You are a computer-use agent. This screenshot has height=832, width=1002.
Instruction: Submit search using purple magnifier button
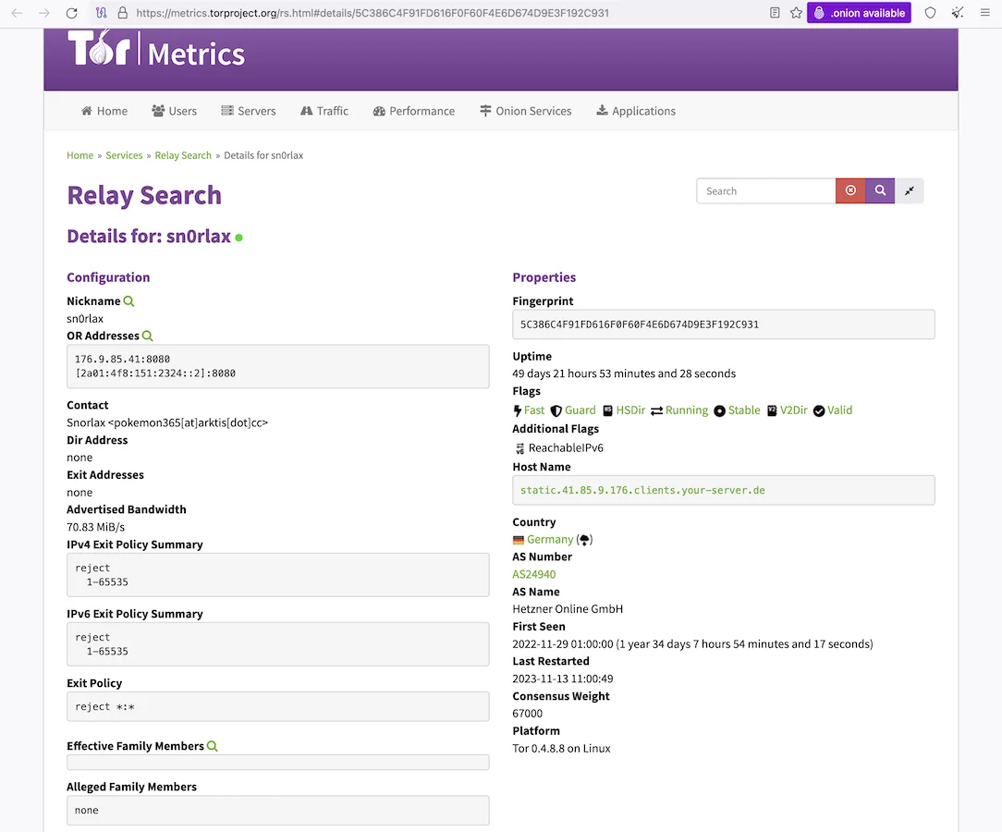click(x=880, y=190)
